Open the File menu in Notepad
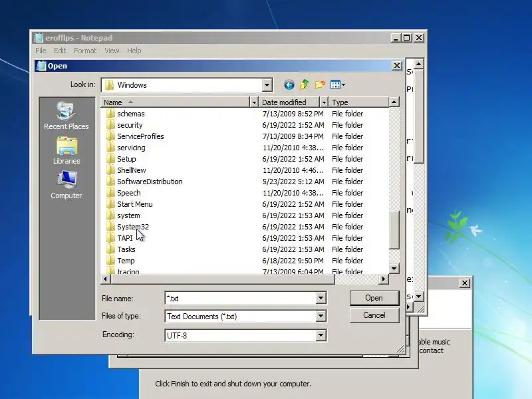 click(x=41, y=51)
